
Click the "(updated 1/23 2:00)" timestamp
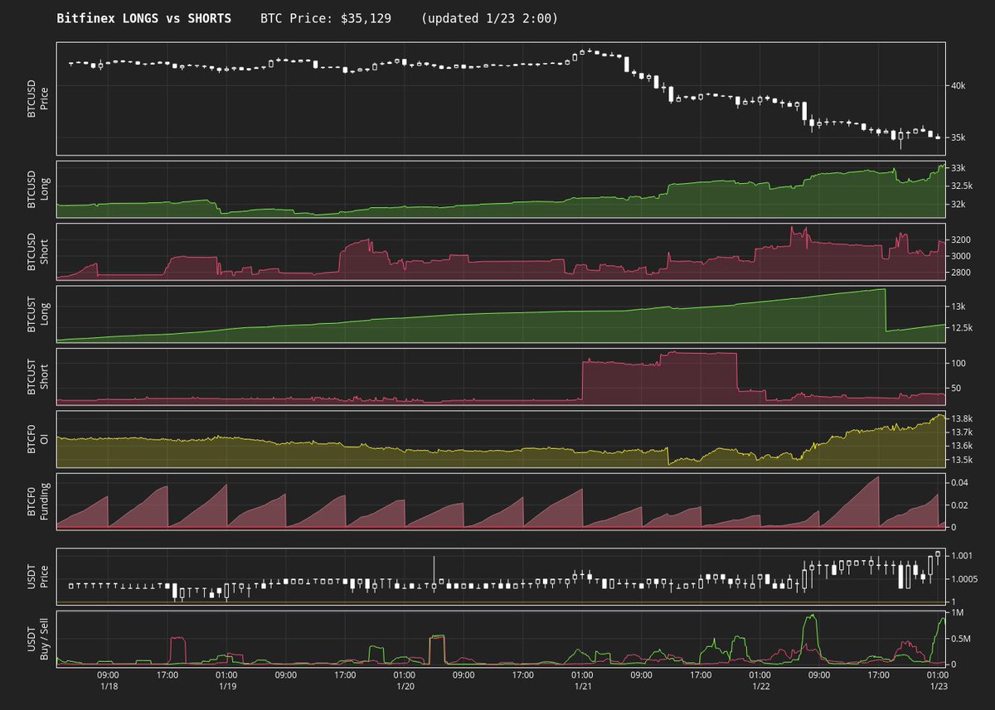tap(489, 18)
